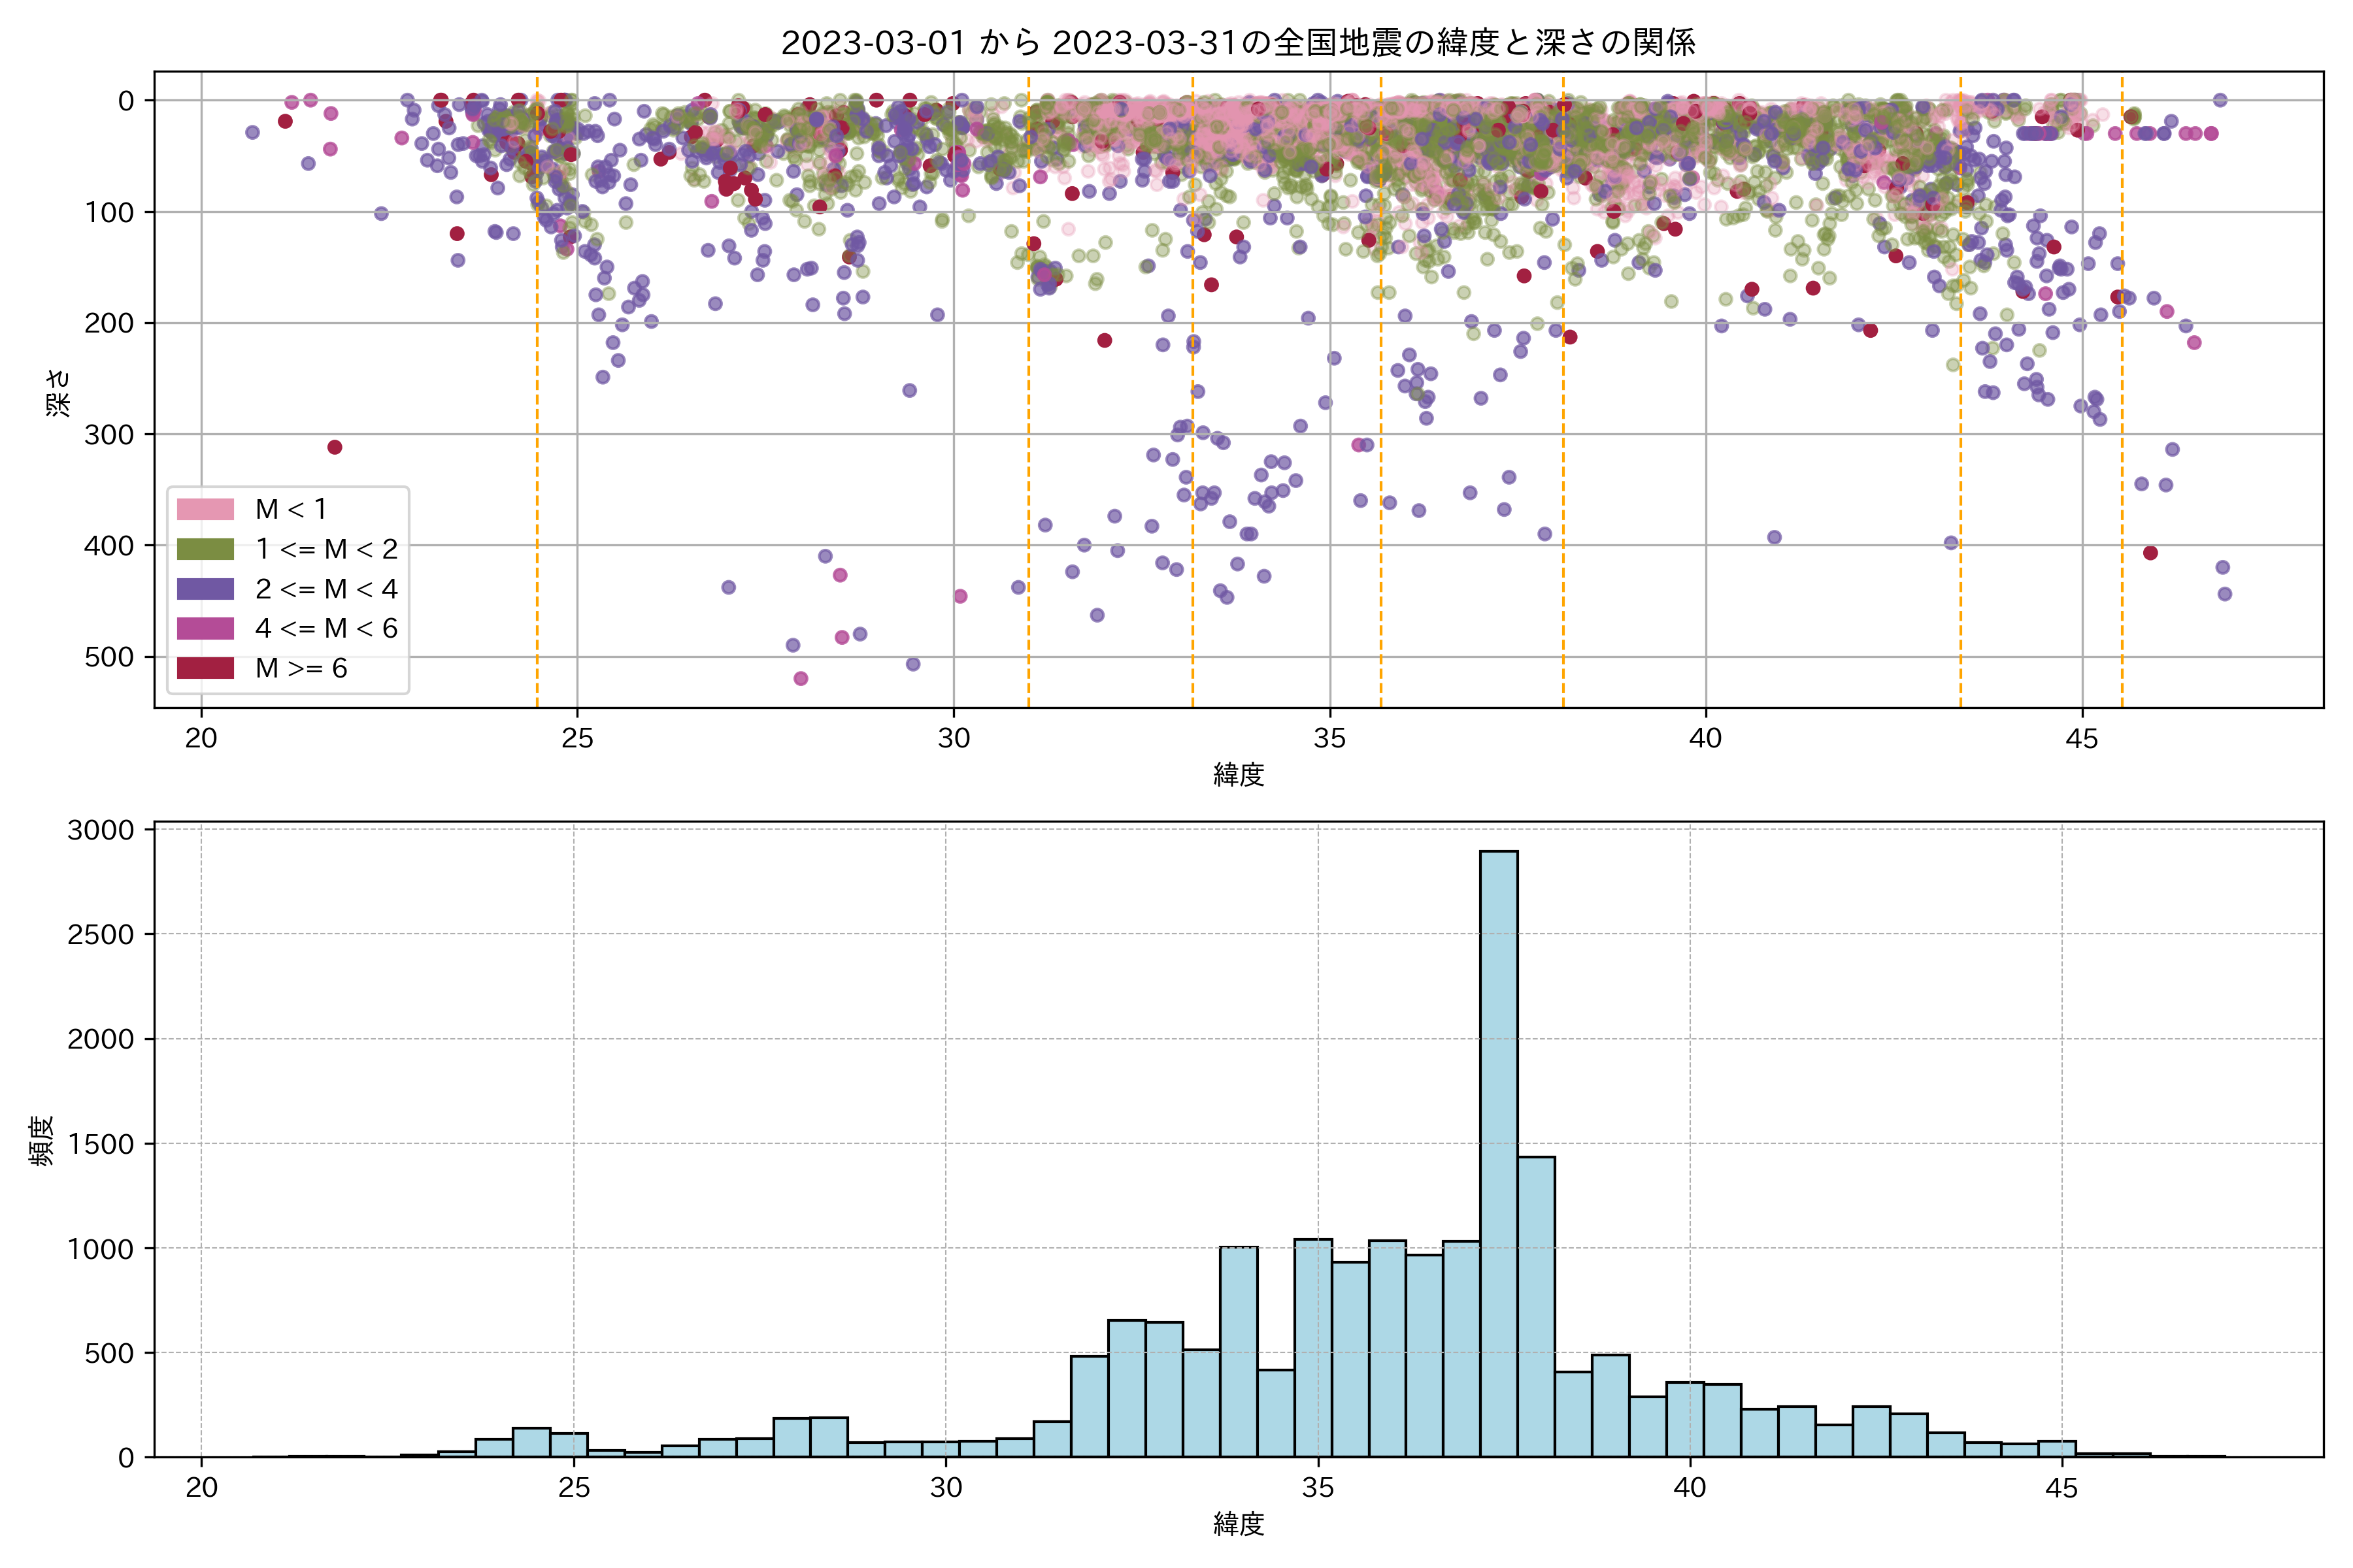Click the 45 tick label on scatter x-axis

[x=2082, y=739]
